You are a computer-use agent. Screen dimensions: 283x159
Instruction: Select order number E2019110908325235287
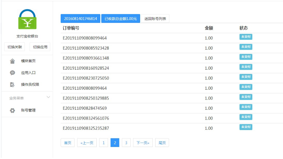click(x=86, y=128)
